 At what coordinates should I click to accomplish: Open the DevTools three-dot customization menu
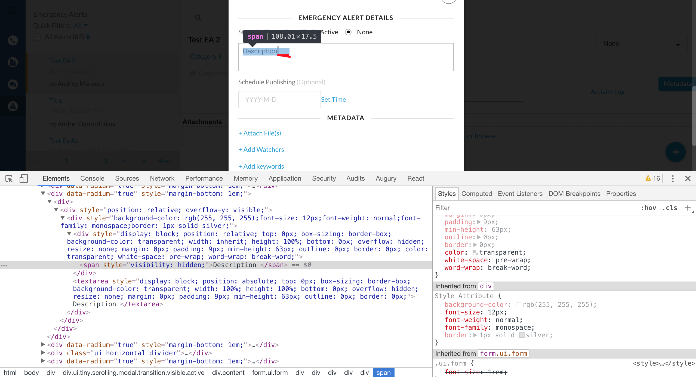673,178
